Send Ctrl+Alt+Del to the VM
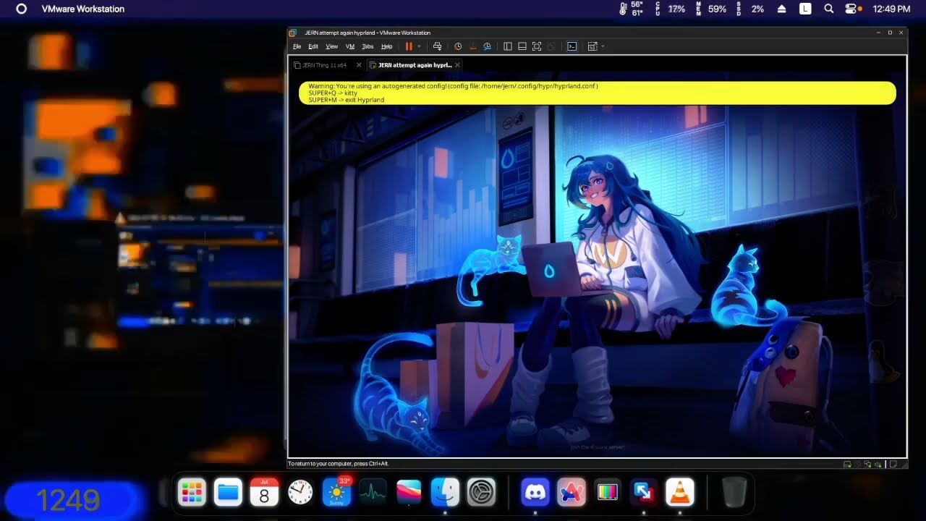The height and width of the screenshot is (521, 926). pyautogui.click(x=437, y=46)
